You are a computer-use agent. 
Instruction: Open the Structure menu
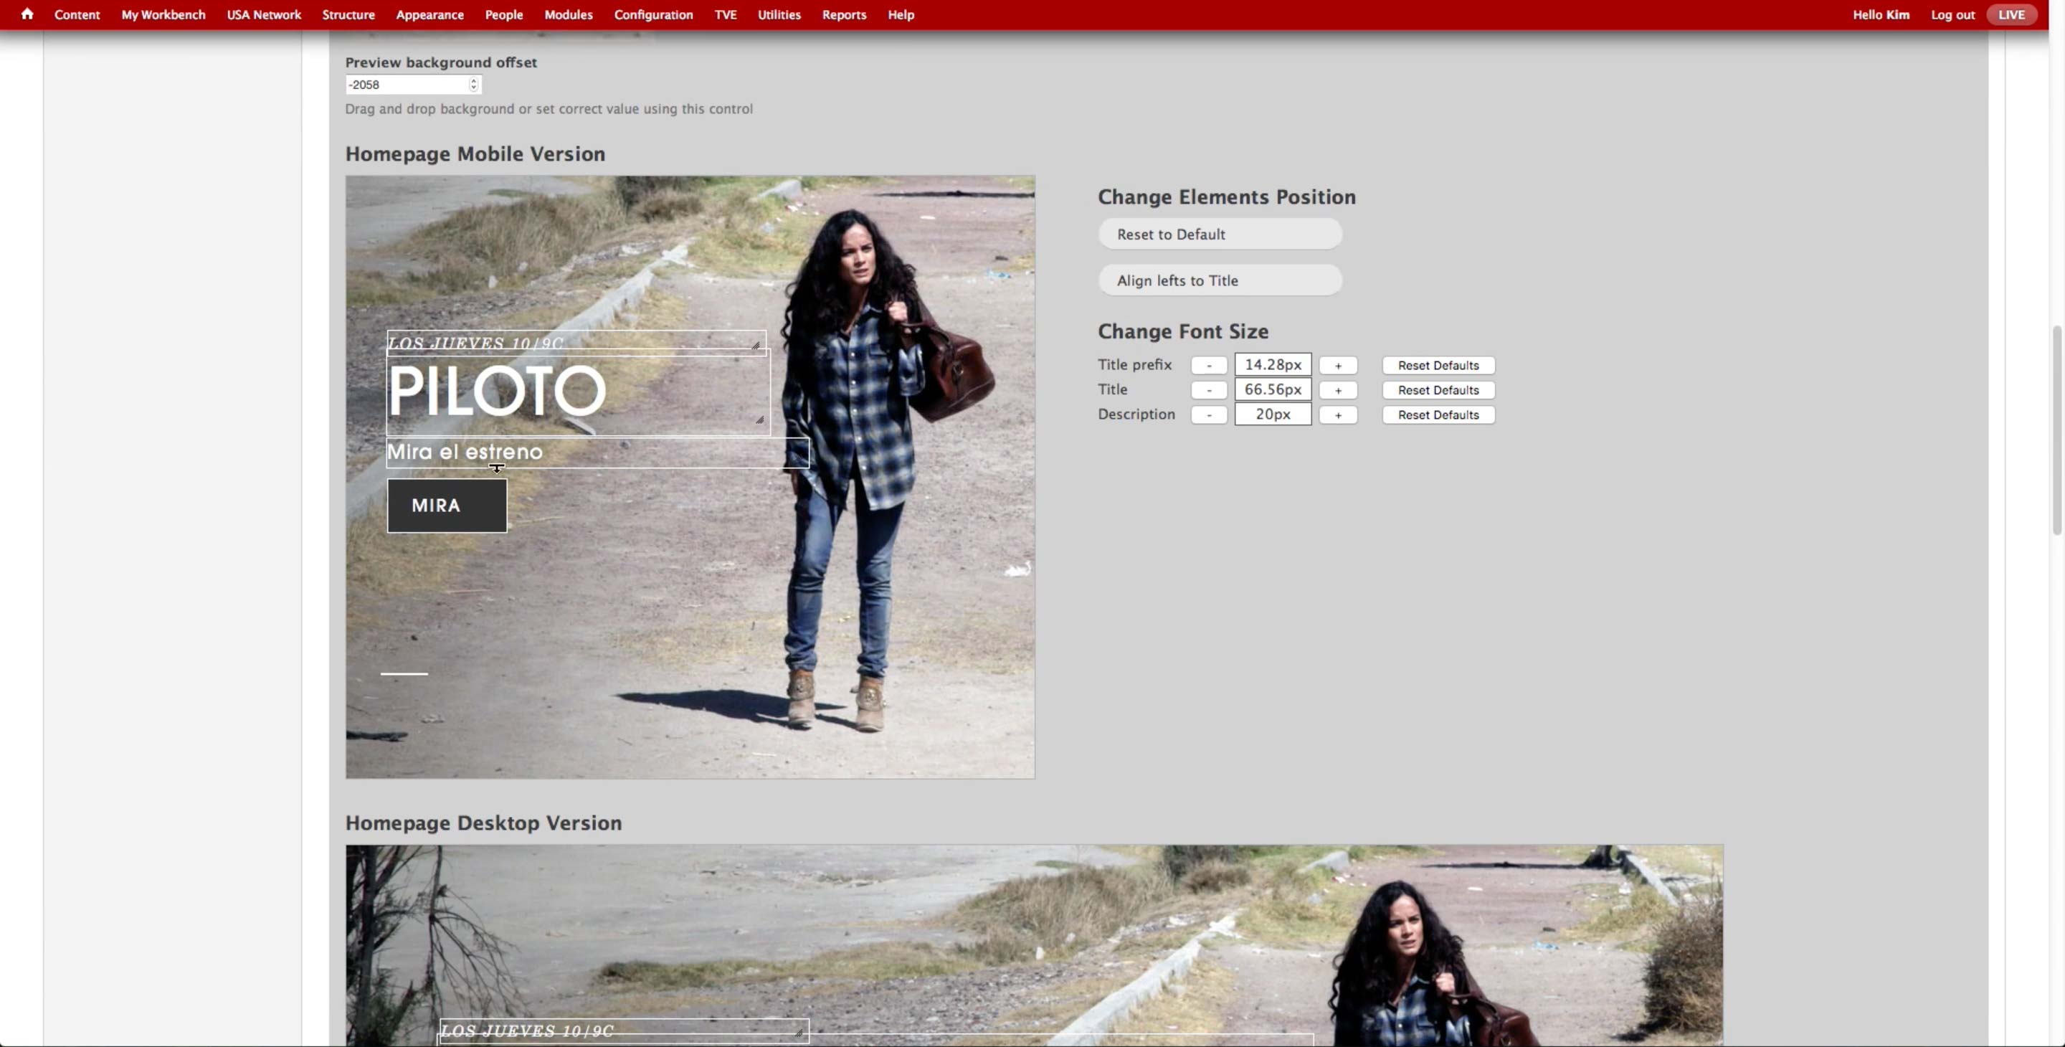point(348,14)
